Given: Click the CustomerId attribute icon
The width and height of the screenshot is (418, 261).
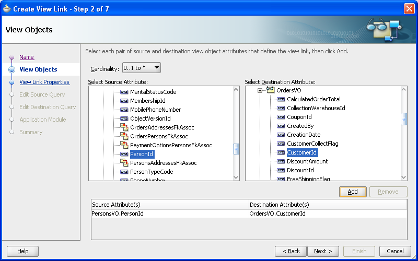Looking at the screenshot, I should [x=281, y=152].
